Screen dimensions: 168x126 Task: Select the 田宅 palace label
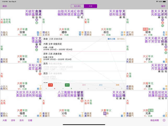point(22,86)
